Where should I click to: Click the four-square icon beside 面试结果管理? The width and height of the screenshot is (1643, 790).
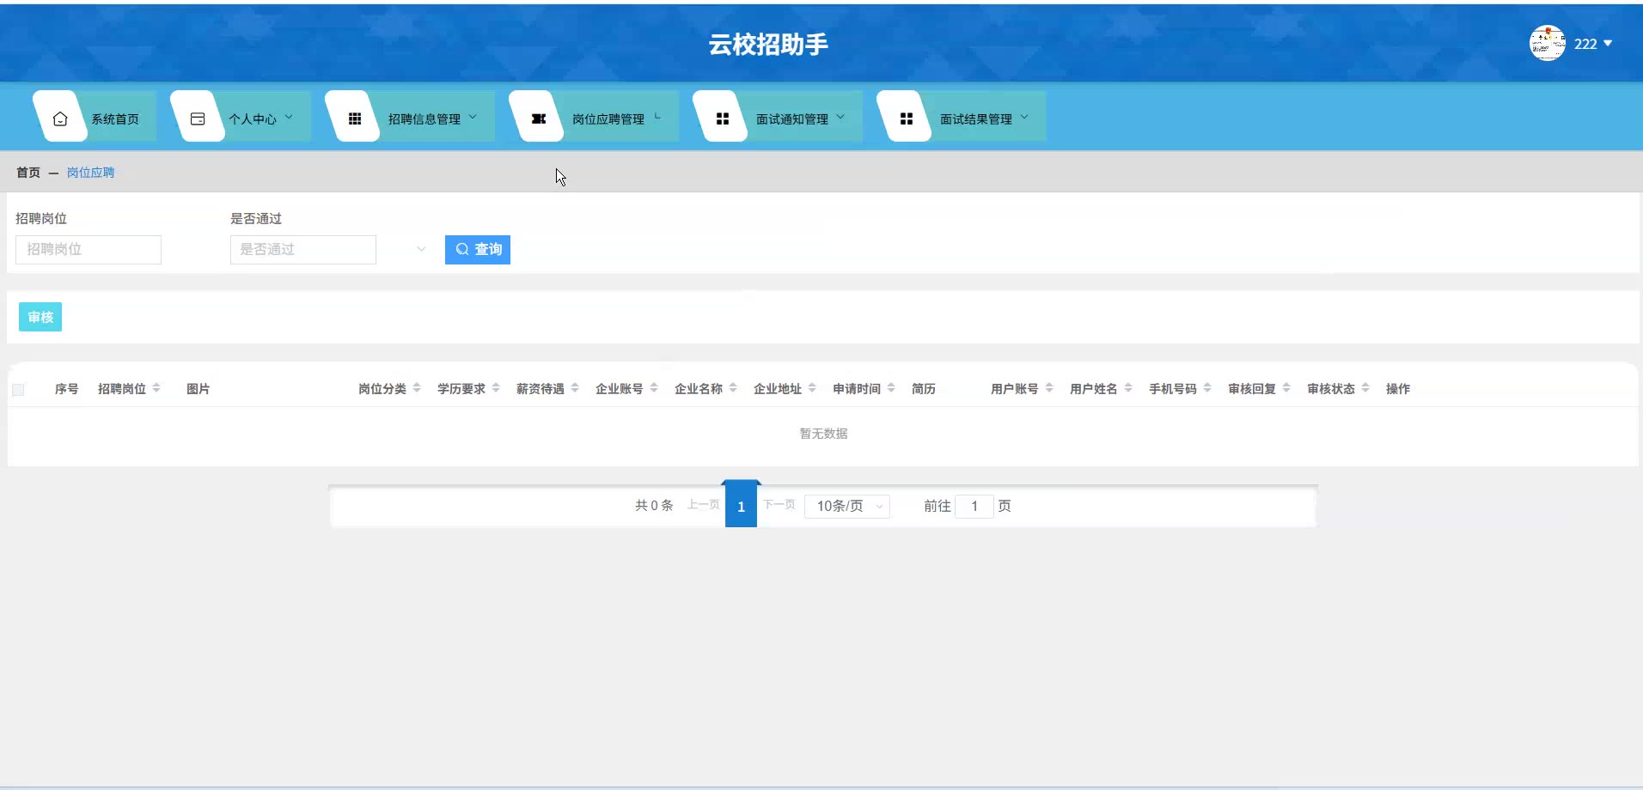(907, 119)
